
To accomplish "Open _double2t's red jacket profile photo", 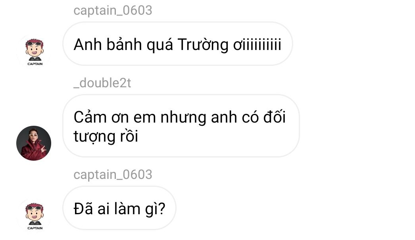I will click(34, 143).
